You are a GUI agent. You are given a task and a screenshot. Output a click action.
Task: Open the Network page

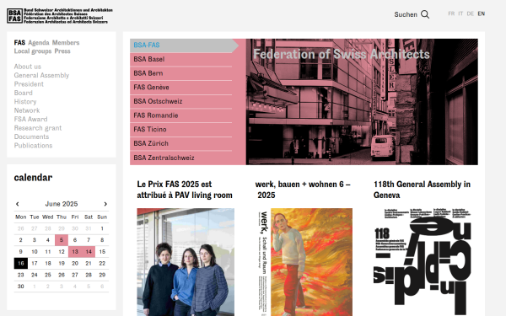[27, 110]
